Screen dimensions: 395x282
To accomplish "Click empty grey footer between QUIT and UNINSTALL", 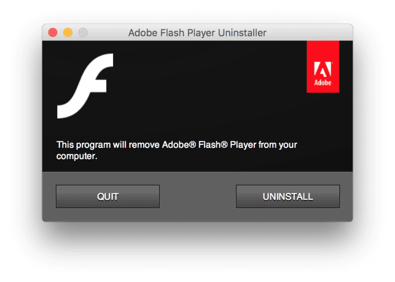I will (x=198, y=197).
